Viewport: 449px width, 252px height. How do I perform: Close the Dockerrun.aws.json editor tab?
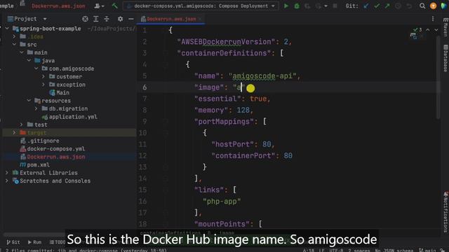pos(200,19)
